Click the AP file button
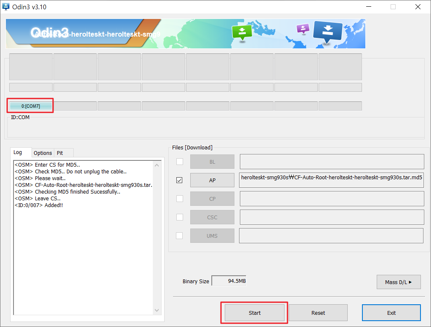The width and height of the screenshot is (431, 327). (212, 180)
